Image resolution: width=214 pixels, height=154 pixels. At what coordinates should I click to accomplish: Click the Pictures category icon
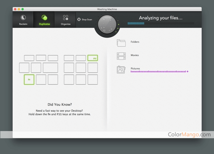click(121, 70)
